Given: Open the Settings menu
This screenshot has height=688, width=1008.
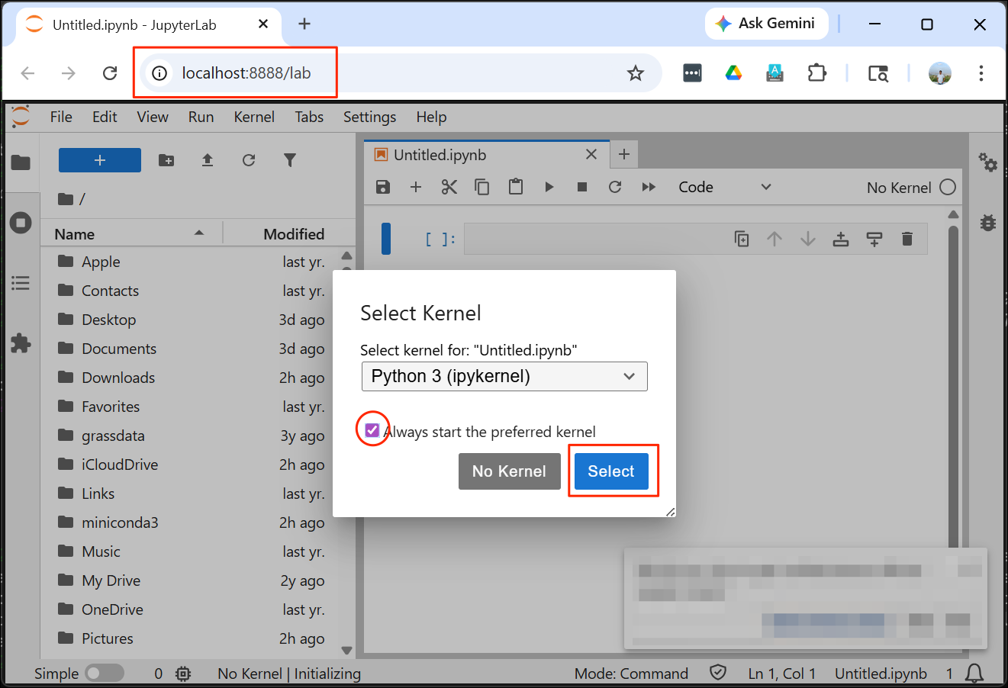Looking at the screenshot, I should (369, 117).
